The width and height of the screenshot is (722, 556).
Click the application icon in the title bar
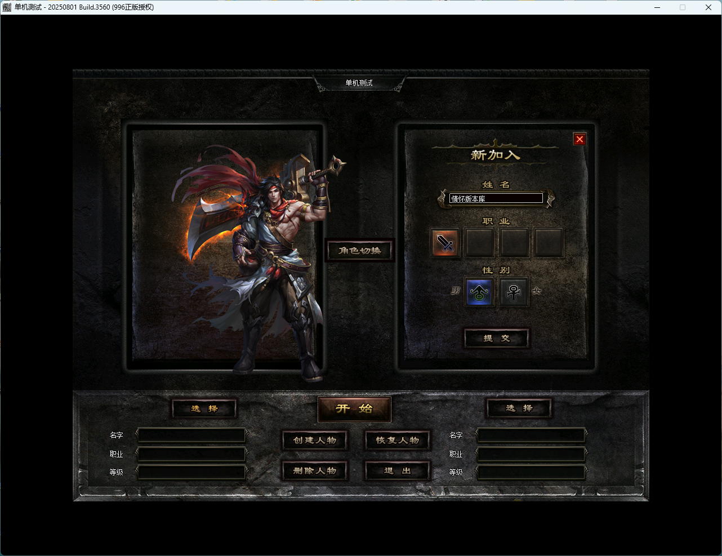(x=7, y=7)
